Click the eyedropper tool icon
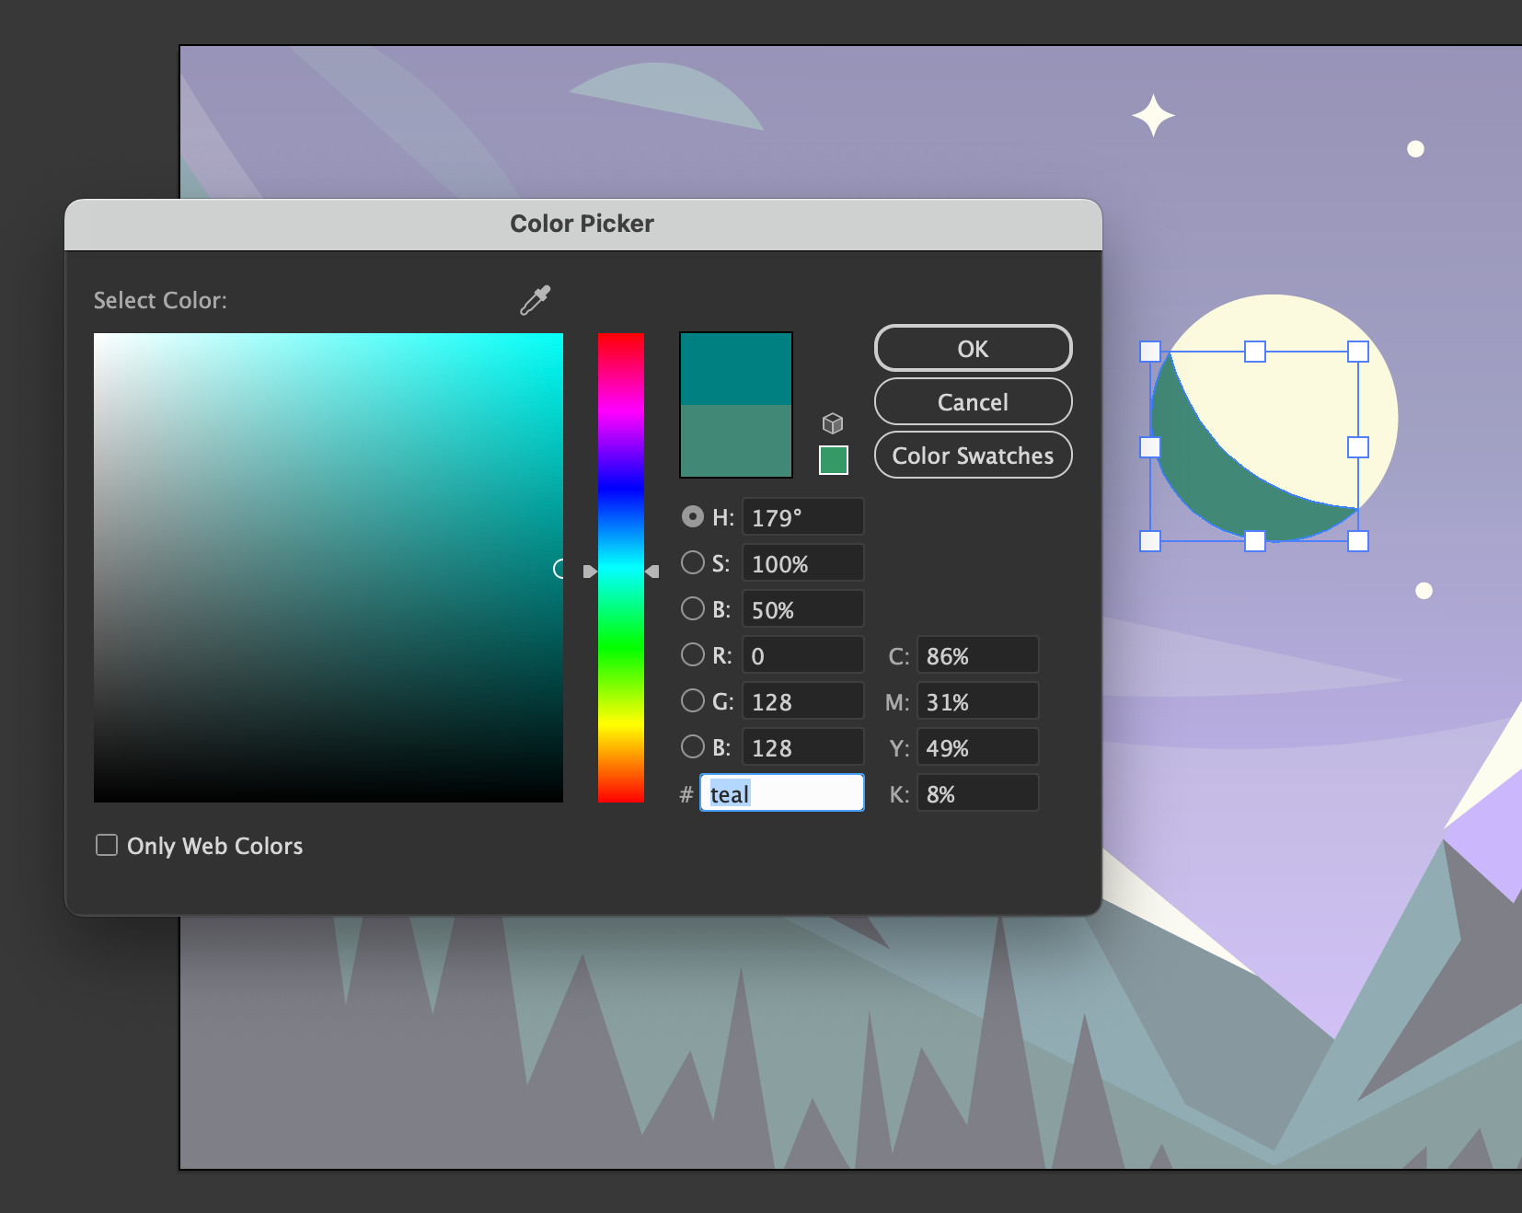Screen dimensions: 1522x1213 pyautogui.click(x=535, y=300)
